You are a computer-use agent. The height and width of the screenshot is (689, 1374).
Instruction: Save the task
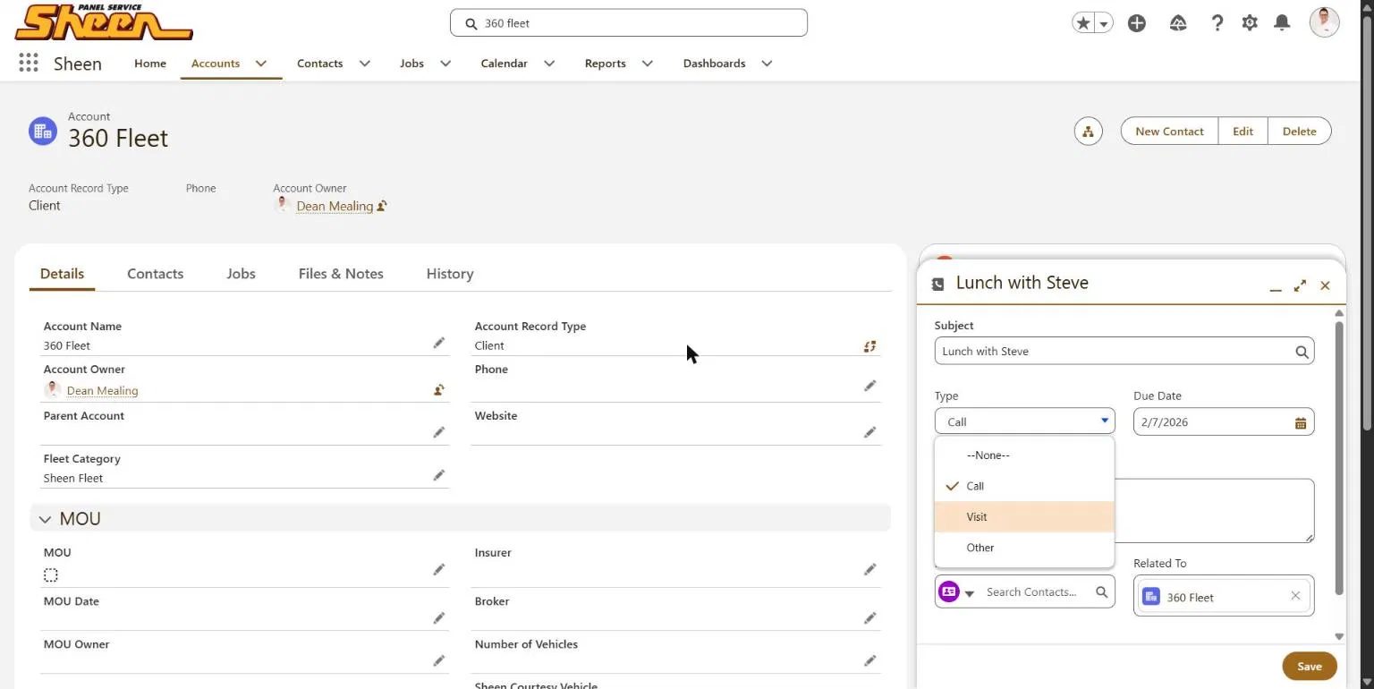[x=1309, y=666]
